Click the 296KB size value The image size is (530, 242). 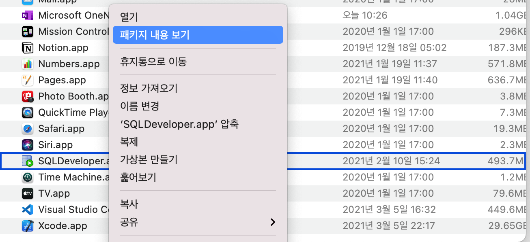pos(512,32)
